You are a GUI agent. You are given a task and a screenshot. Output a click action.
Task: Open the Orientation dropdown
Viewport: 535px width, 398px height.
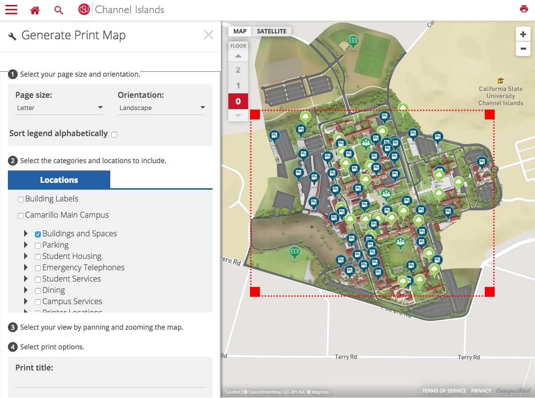tap(161, 107)
